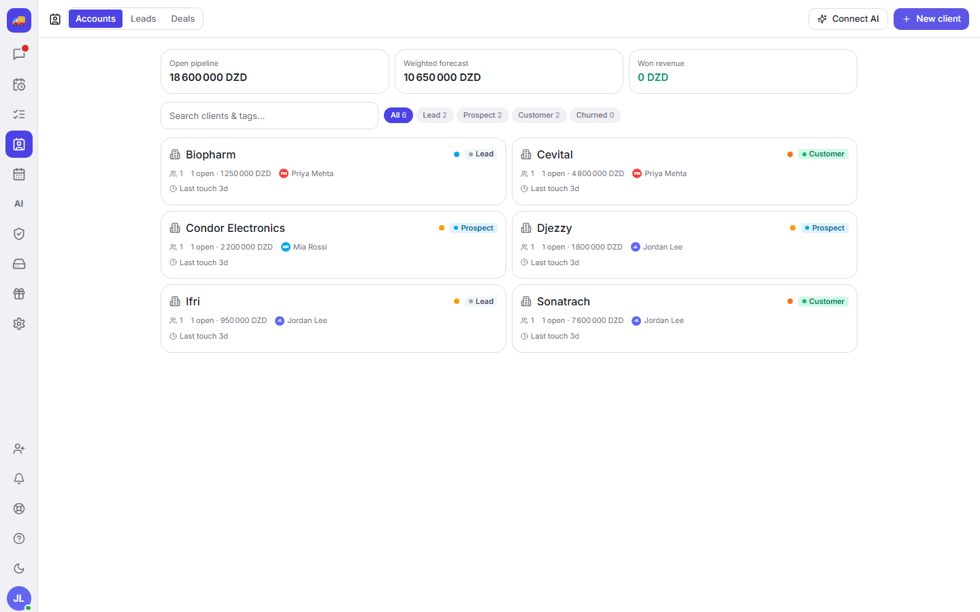This screenshot has width=980, height=612.
Task: Open the JL user avatar
Action: [x=19, y=598]
